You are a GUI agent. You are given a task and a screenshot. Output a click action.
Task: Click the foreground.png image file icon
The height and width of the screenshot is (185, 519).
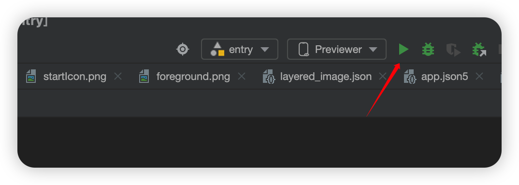tap(144, 76)
